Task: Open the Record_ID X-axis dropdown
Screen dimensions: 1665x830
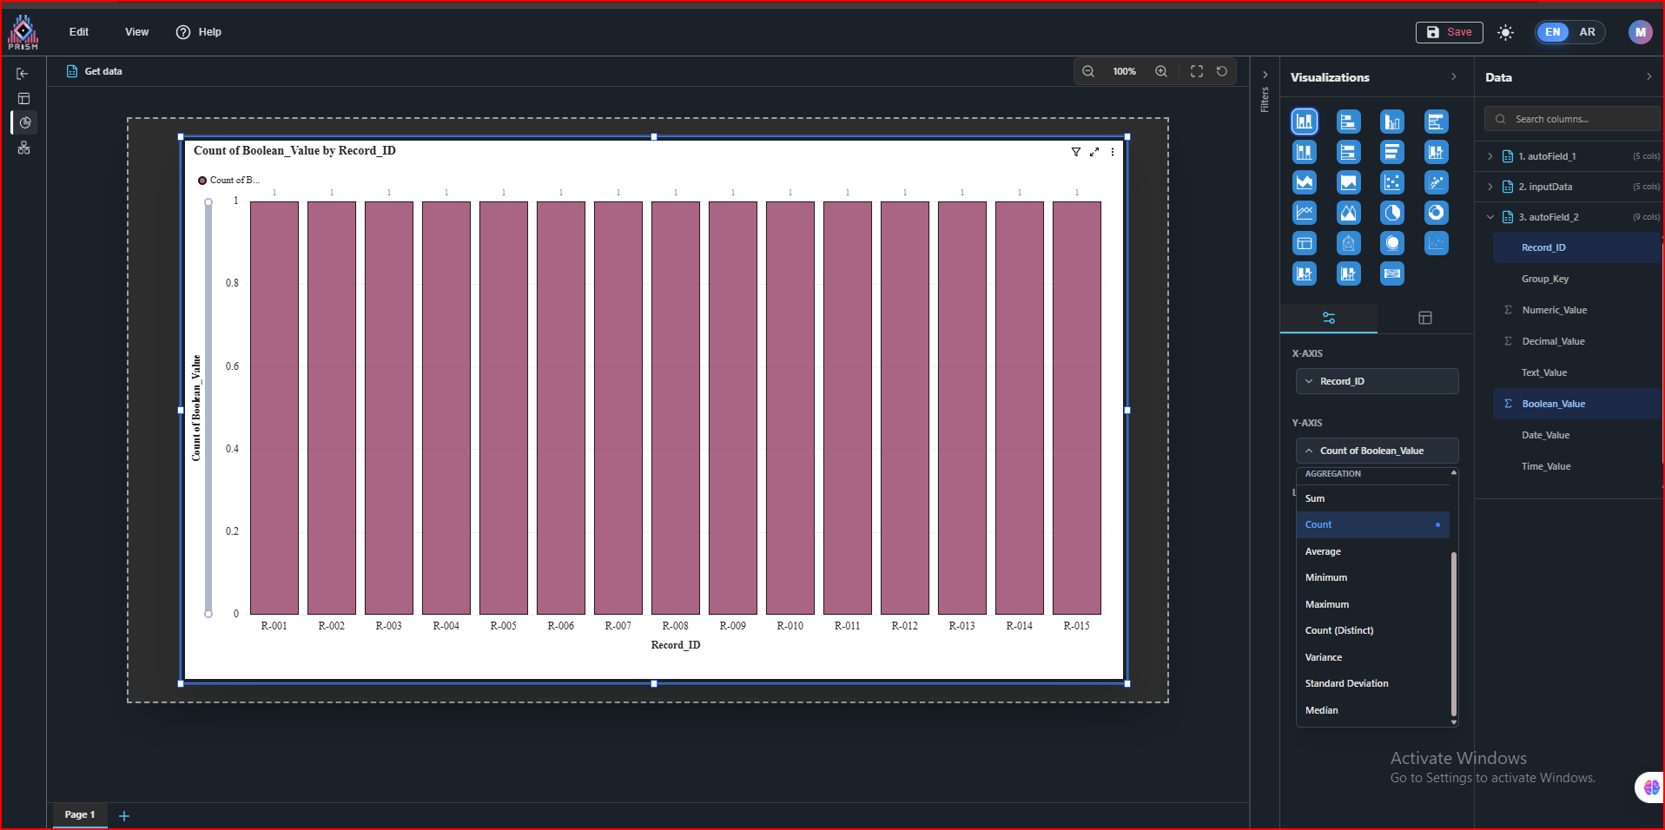Action: [x=1376, y=381]
